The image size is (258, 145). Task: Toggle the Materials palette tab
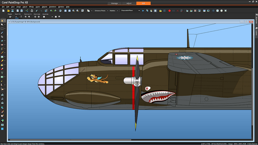coord(256,19)
